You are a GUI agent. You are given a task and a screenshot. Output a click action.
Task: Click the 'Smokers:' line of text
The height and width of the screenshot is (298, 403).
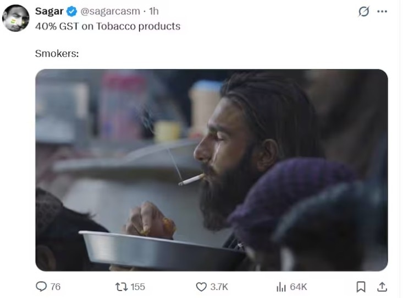click(54, 53)
